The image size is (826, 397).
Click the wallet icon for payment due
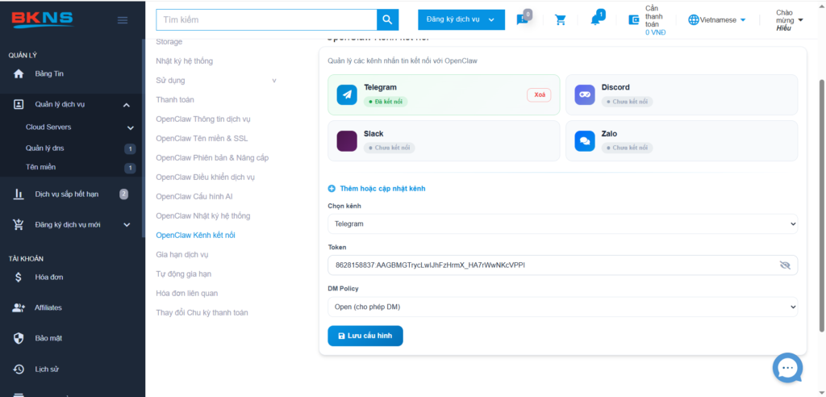[634, 20]
